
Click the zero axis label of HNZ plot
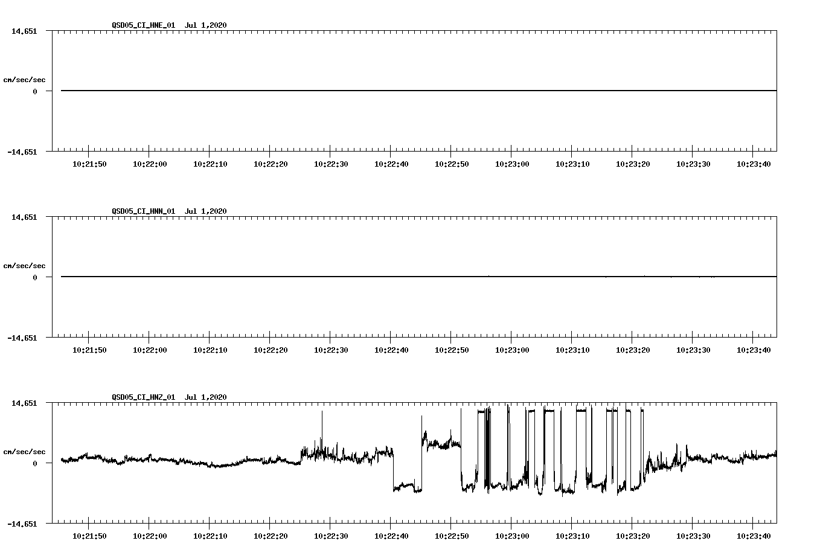pos(35,463)
